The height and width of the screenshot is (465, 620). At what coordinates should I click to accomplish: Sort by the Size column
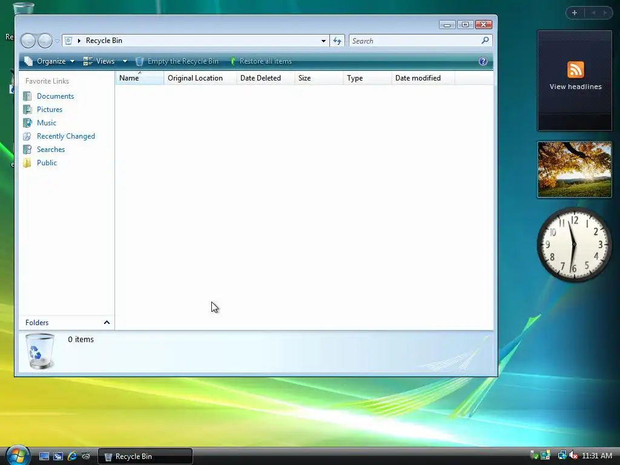tap(318, 78)
